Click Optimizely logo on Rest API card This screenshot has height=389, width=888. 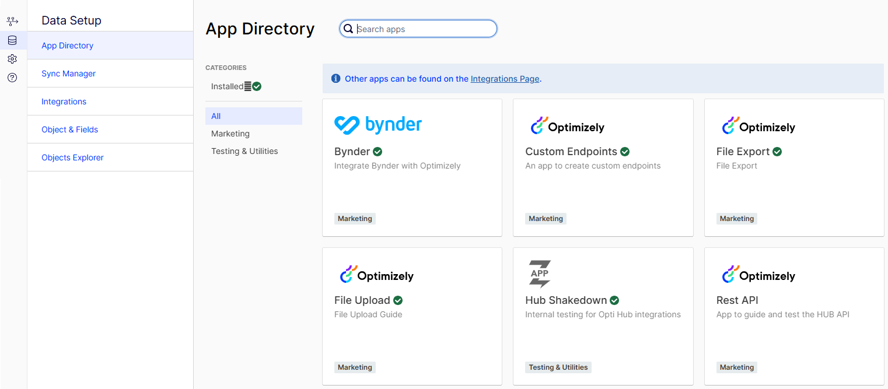(x=758, y=275)
